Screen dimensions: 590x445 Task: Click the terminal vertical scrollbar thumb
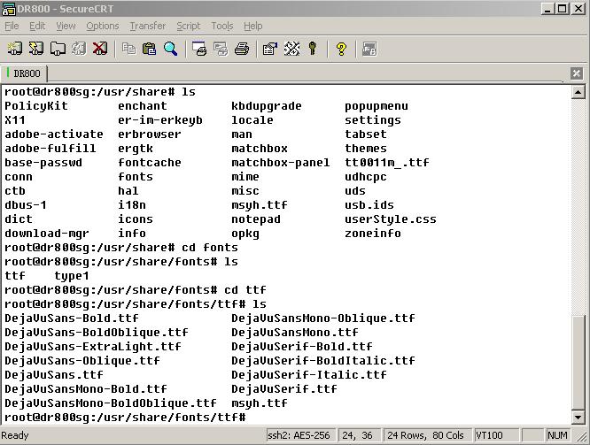coord(578,363)
